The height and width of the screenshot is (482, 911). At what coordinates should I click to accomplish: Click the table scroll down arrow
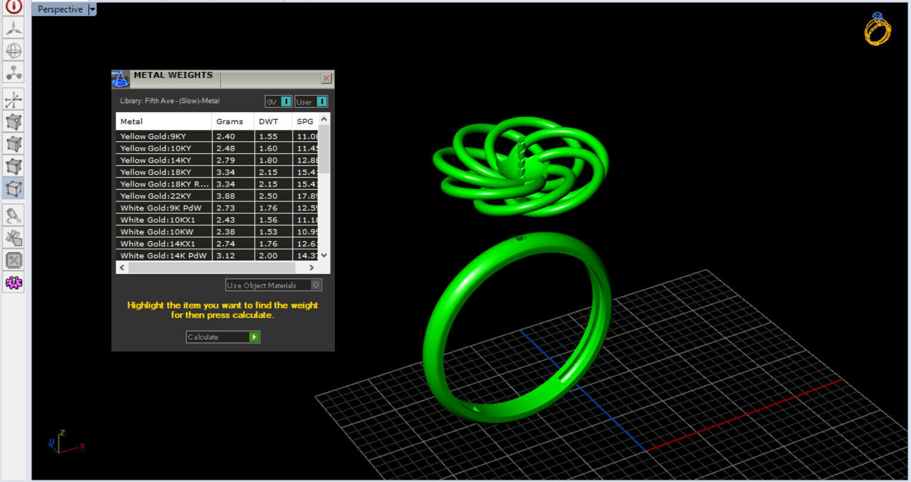coord(324,255)
